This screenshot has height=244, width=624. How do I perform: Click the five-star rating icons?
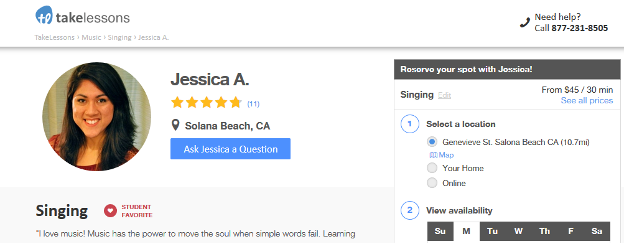[206, 103]
